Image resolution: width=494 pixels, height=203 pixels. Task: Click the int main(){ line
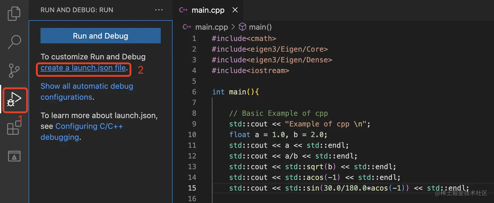(236, 92)
